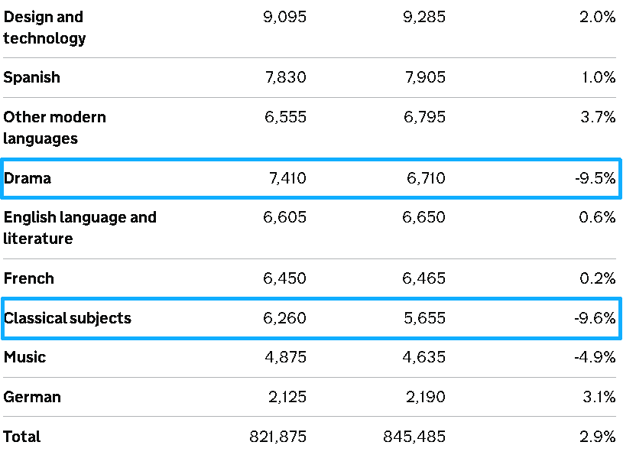This screenshot has width=623, height=455.
Task: Click the Spanish row heading
Action: (x=32, y=77)
